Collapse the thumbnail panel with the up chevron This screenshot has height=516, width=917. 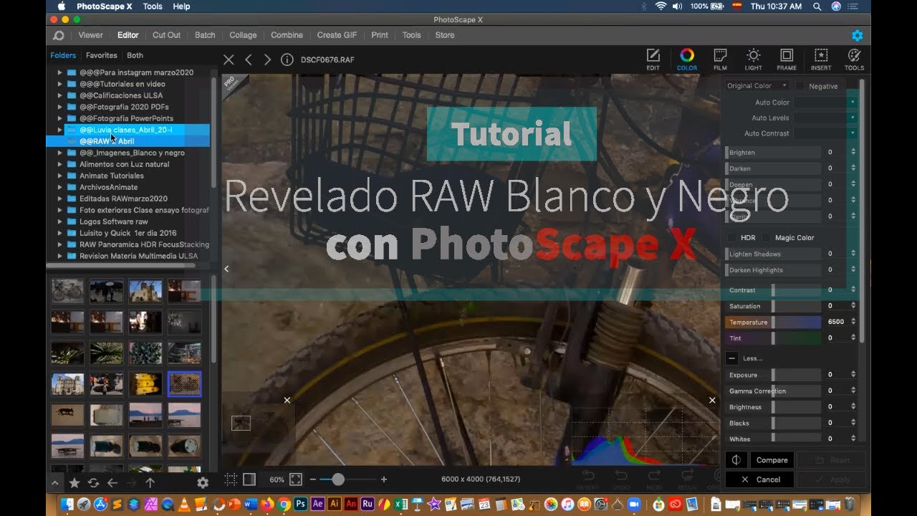click(55, 483)
